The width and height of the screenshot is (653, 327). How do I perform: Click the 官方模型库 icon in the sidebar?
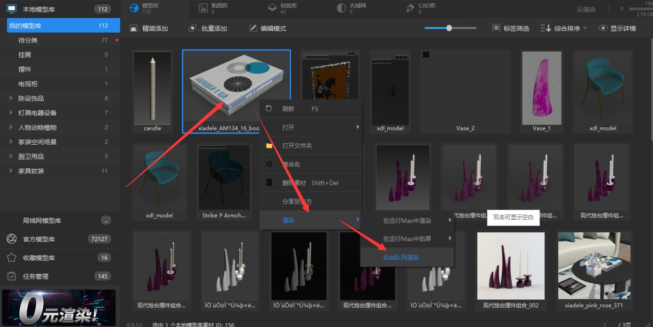12,239
